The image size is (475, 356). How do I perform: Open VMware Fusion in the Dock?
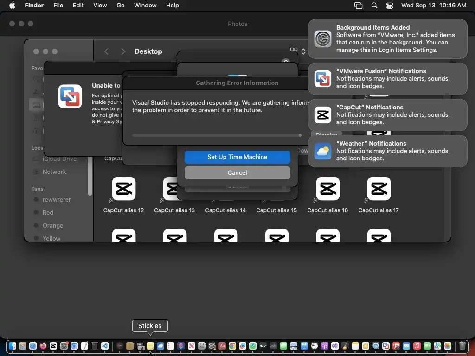pyautogui.click(x=386, y=346)
